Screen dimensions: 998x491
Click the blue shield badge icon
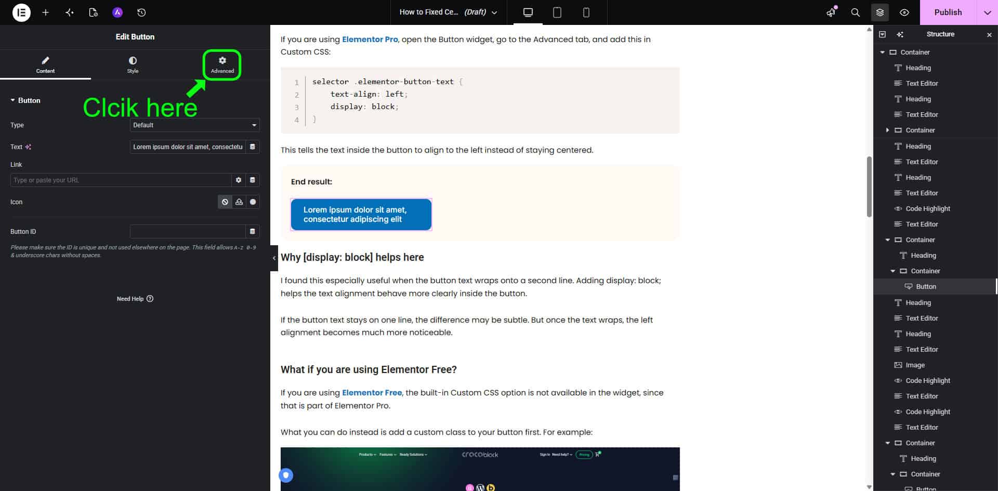click(286, 475)
